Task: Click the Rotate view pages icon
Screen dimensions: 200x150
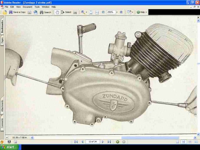Action: pos(129,12)
